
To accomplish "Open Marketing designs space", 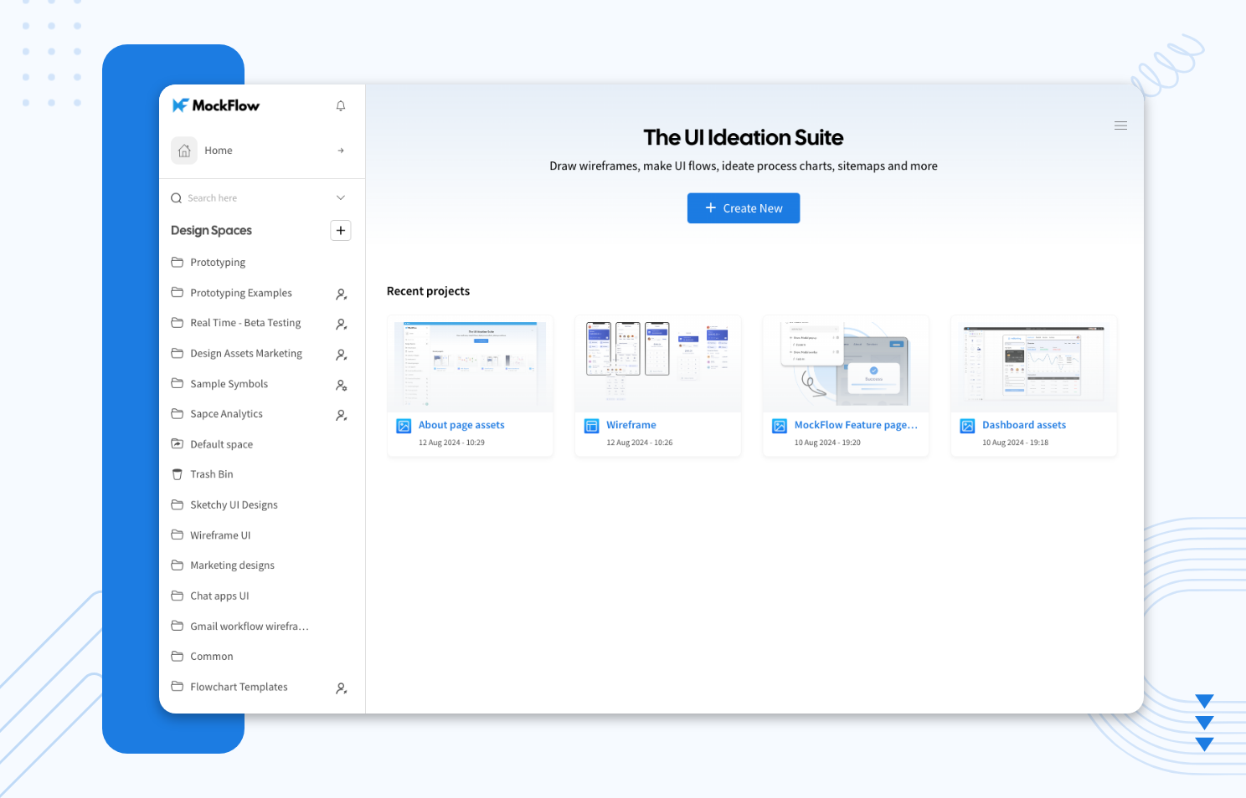I will [x=232, y=565].
